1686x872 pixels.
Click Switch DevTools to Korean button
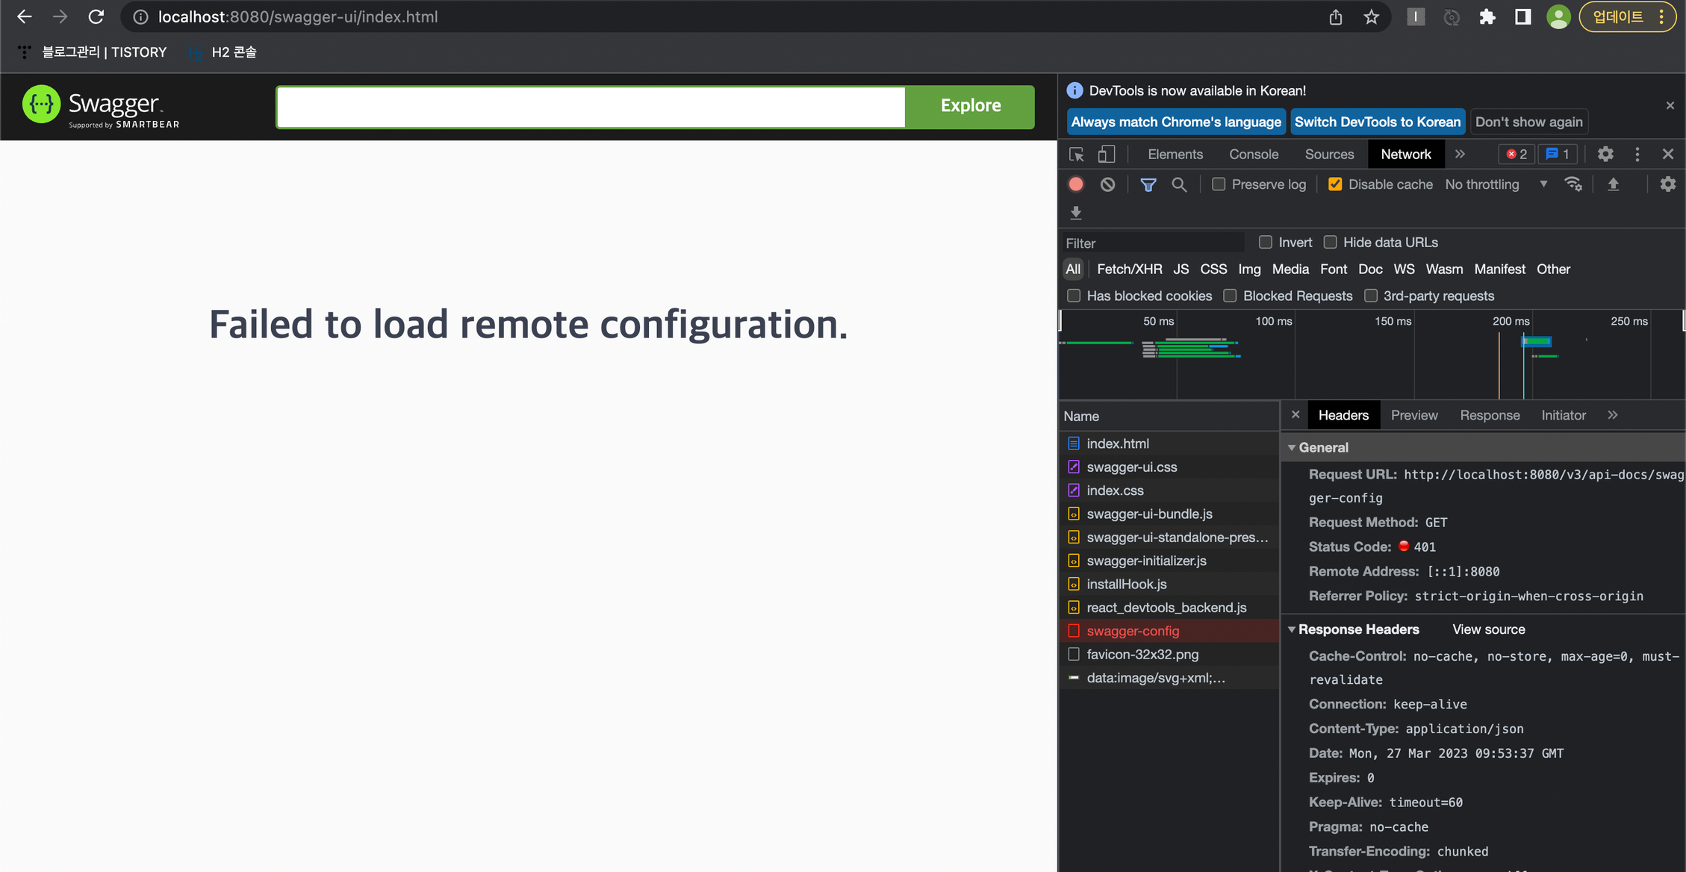point(1377,122)
